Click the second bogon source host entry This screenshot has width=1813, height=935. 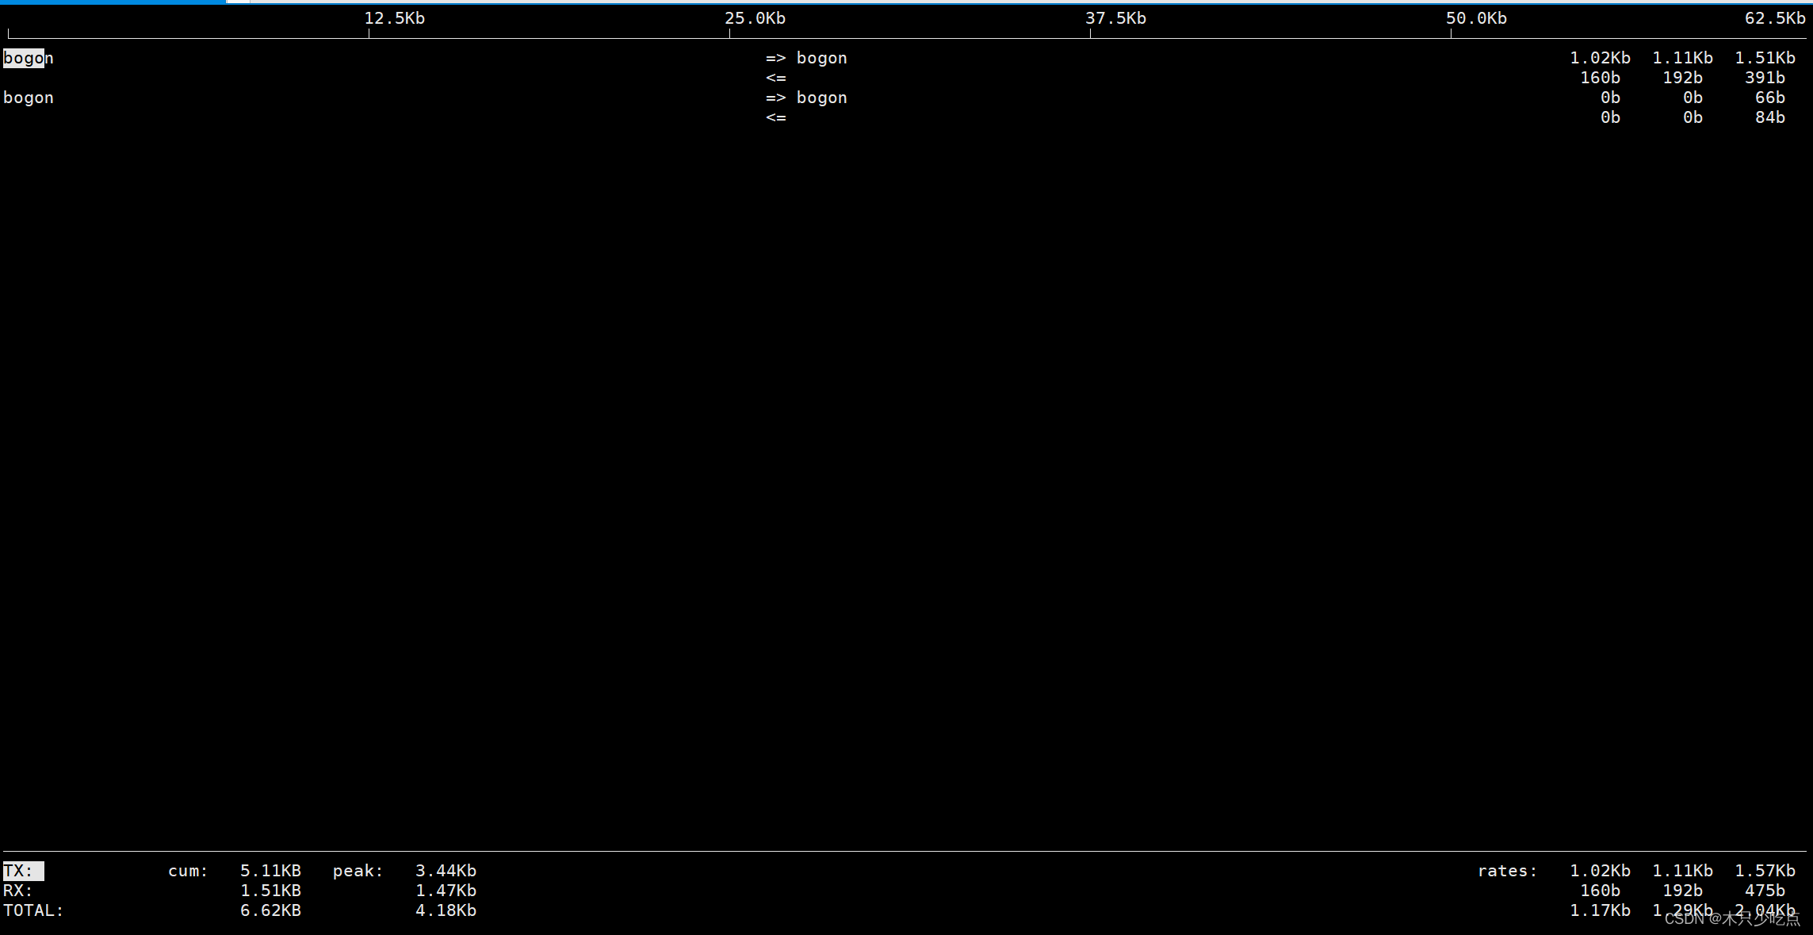28,97
